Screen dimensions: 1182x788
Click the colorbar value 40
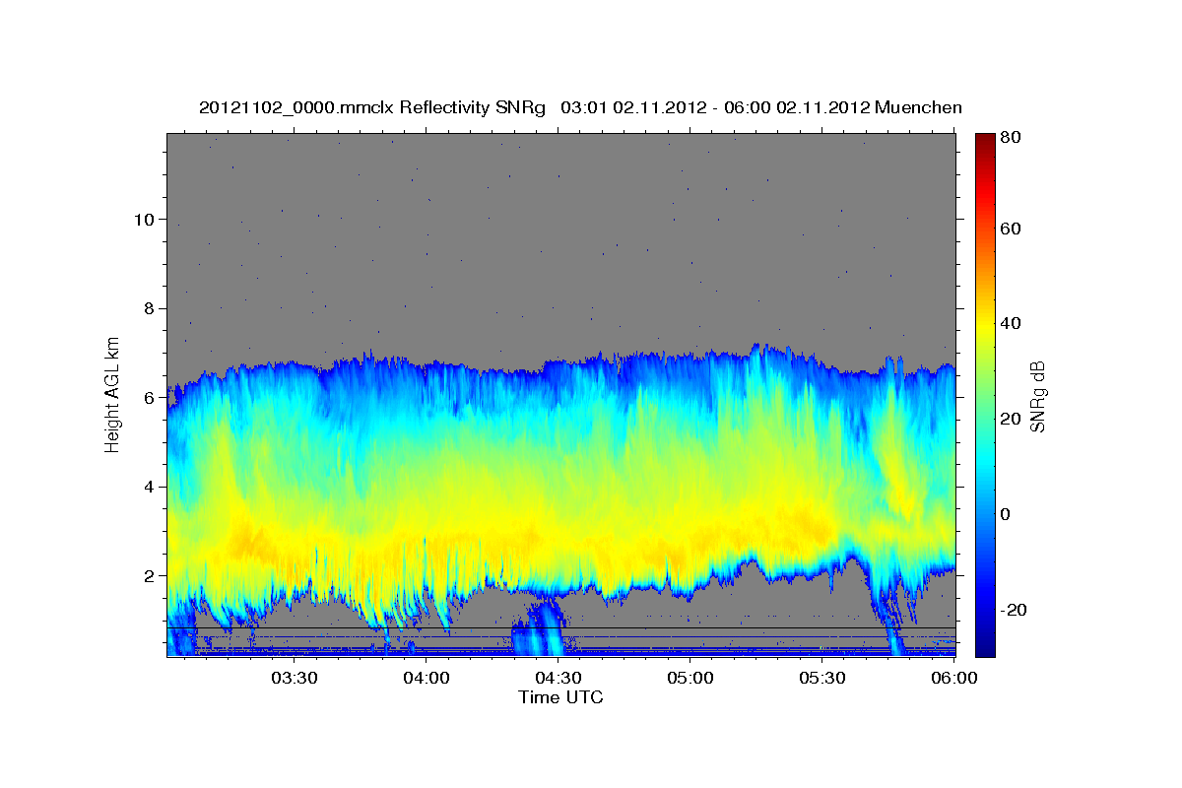point(1013,324)
